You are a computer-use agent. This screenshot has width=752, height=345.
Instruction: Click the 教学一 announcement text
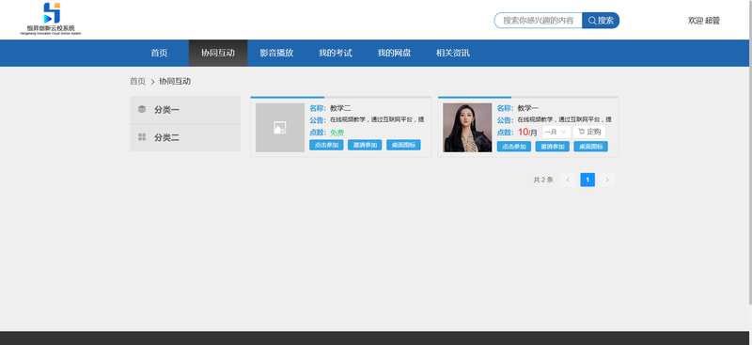(x=565, y=120)
